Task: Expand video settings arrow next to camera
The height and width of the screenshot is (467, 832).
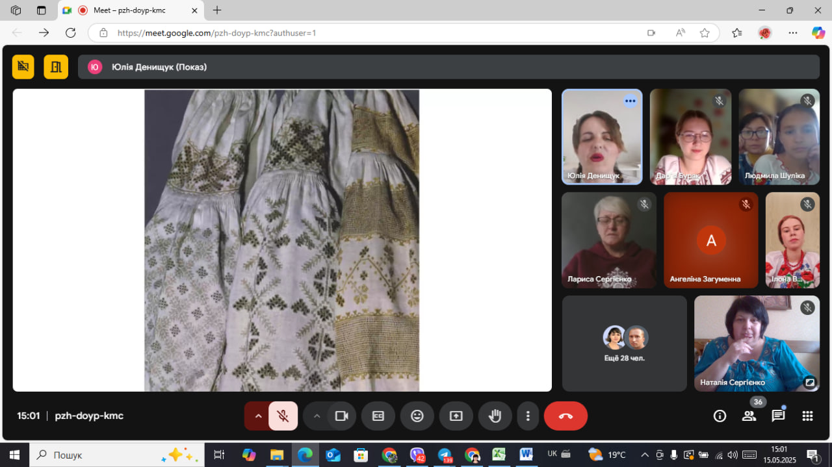Action: [x=317, y=416]
